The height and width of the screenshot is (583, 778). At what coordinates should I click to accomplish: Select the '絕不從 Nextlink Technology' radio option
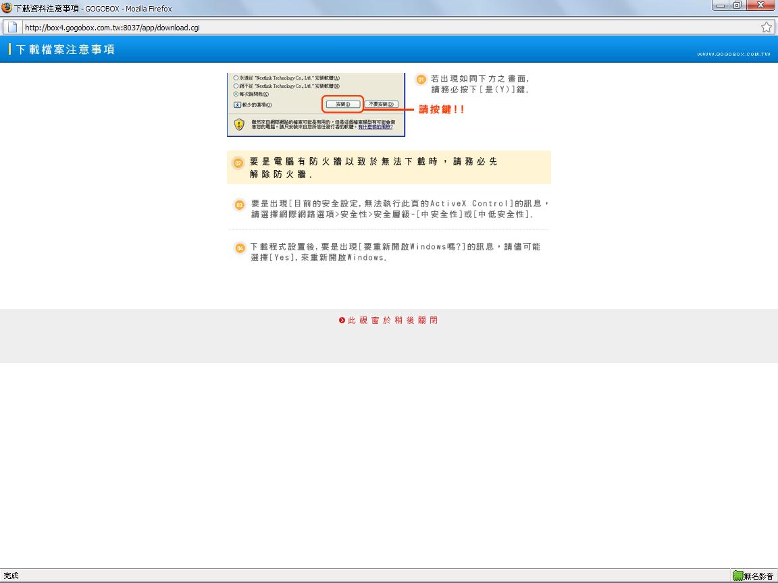pyautogui.click(x=236, y=86)
